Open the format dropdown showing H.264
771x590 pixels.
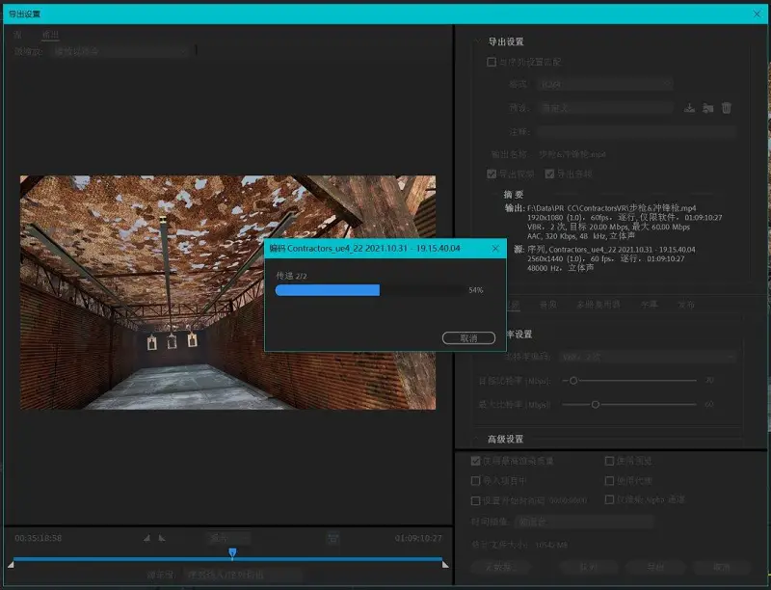pyautogui.click(x=605, y=84)
